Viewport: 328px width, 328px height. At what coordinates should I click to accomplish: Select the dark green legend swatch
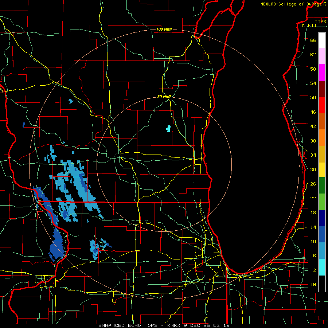coord(322,186)
